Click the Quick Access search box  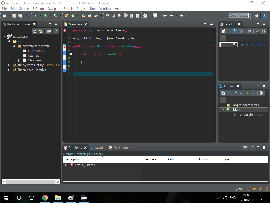pyautogui.click(x=239, y=16)
